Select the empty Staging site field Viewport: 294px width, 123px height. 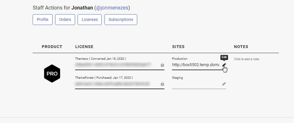coord(196,84)
